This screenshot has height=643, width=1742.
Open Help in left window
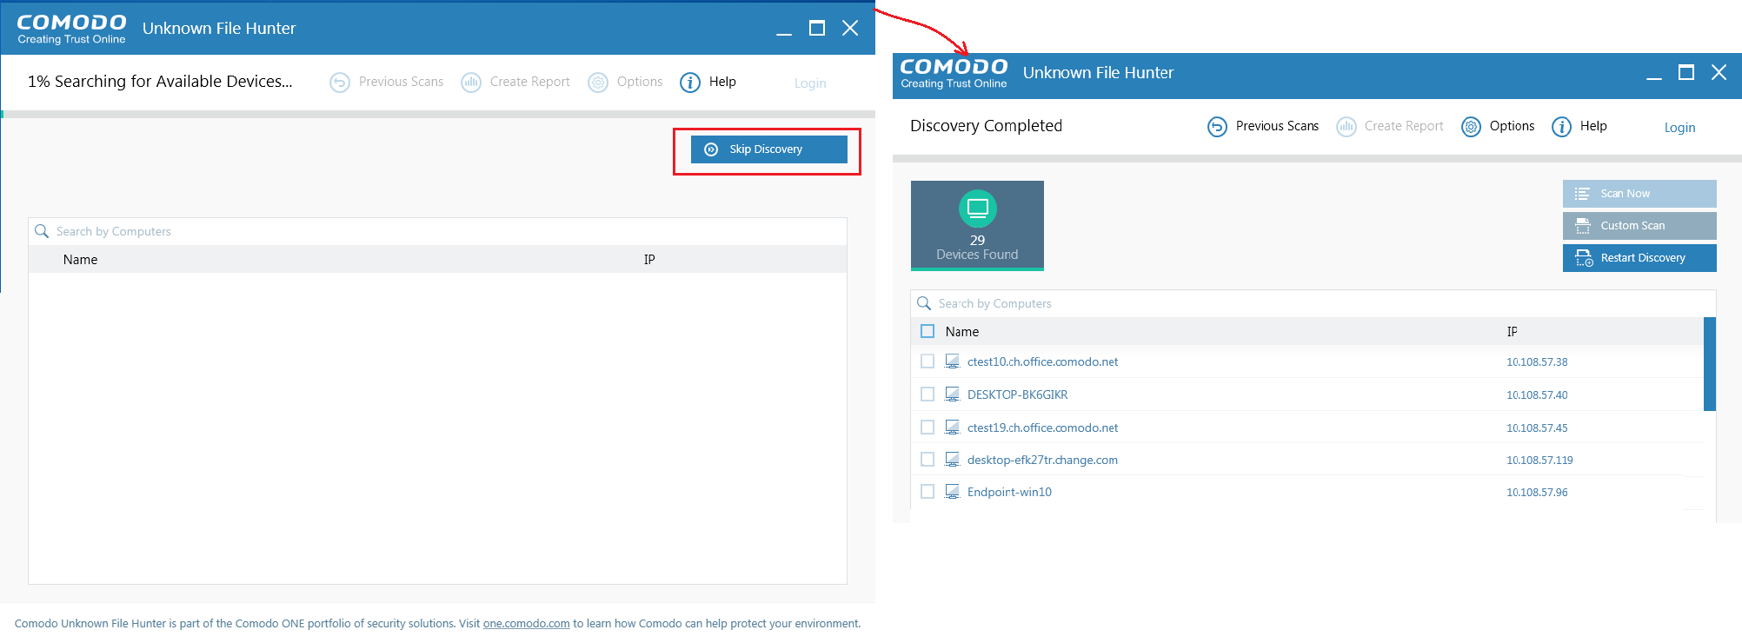pyautogui.click(x=722, y=82)
